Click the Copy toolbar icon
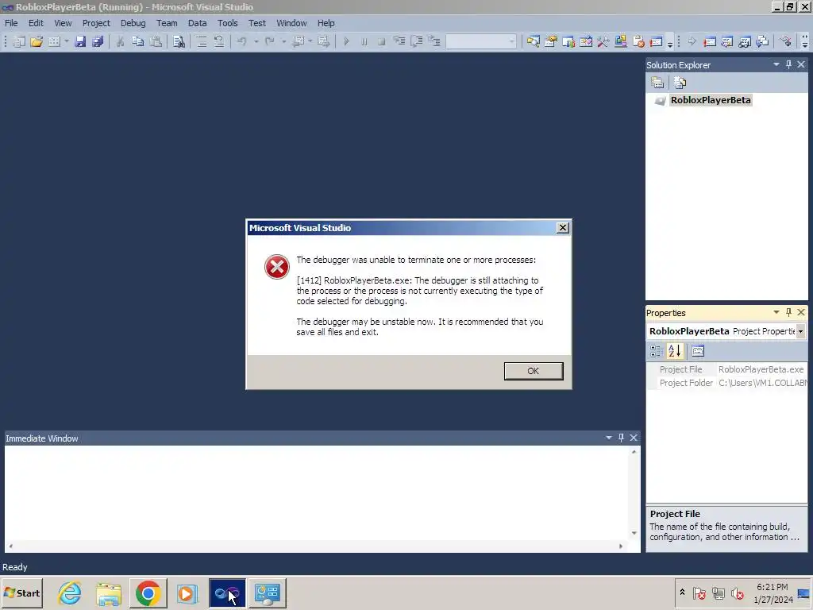This screenshot has width=813, height=610. pos(138,41)
